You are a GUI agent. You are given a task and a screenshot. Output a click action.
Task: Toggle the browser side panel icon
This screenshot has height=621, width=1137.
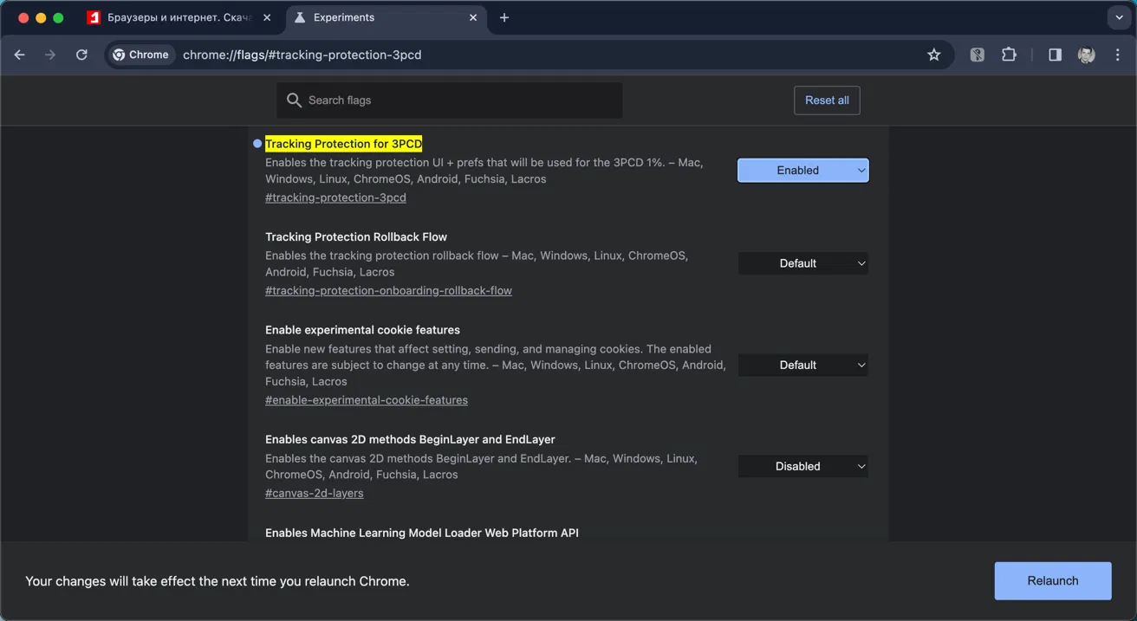pyautogui.click(x=1055, y=55)
